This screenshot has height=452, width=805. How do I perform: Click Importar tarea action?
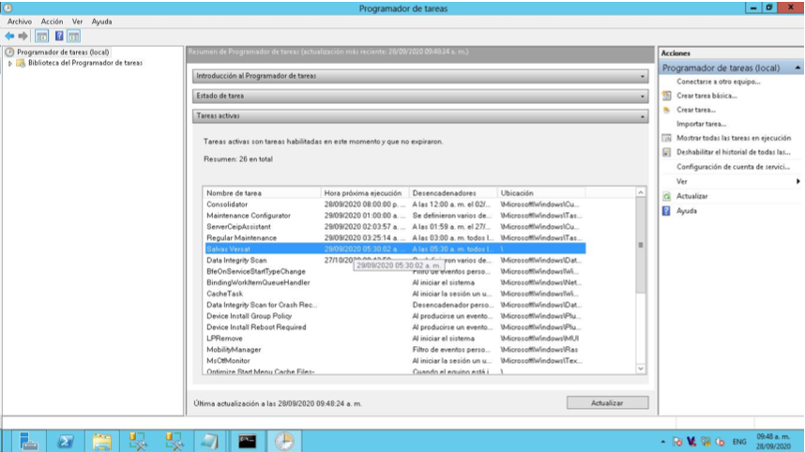pos(701,124)
